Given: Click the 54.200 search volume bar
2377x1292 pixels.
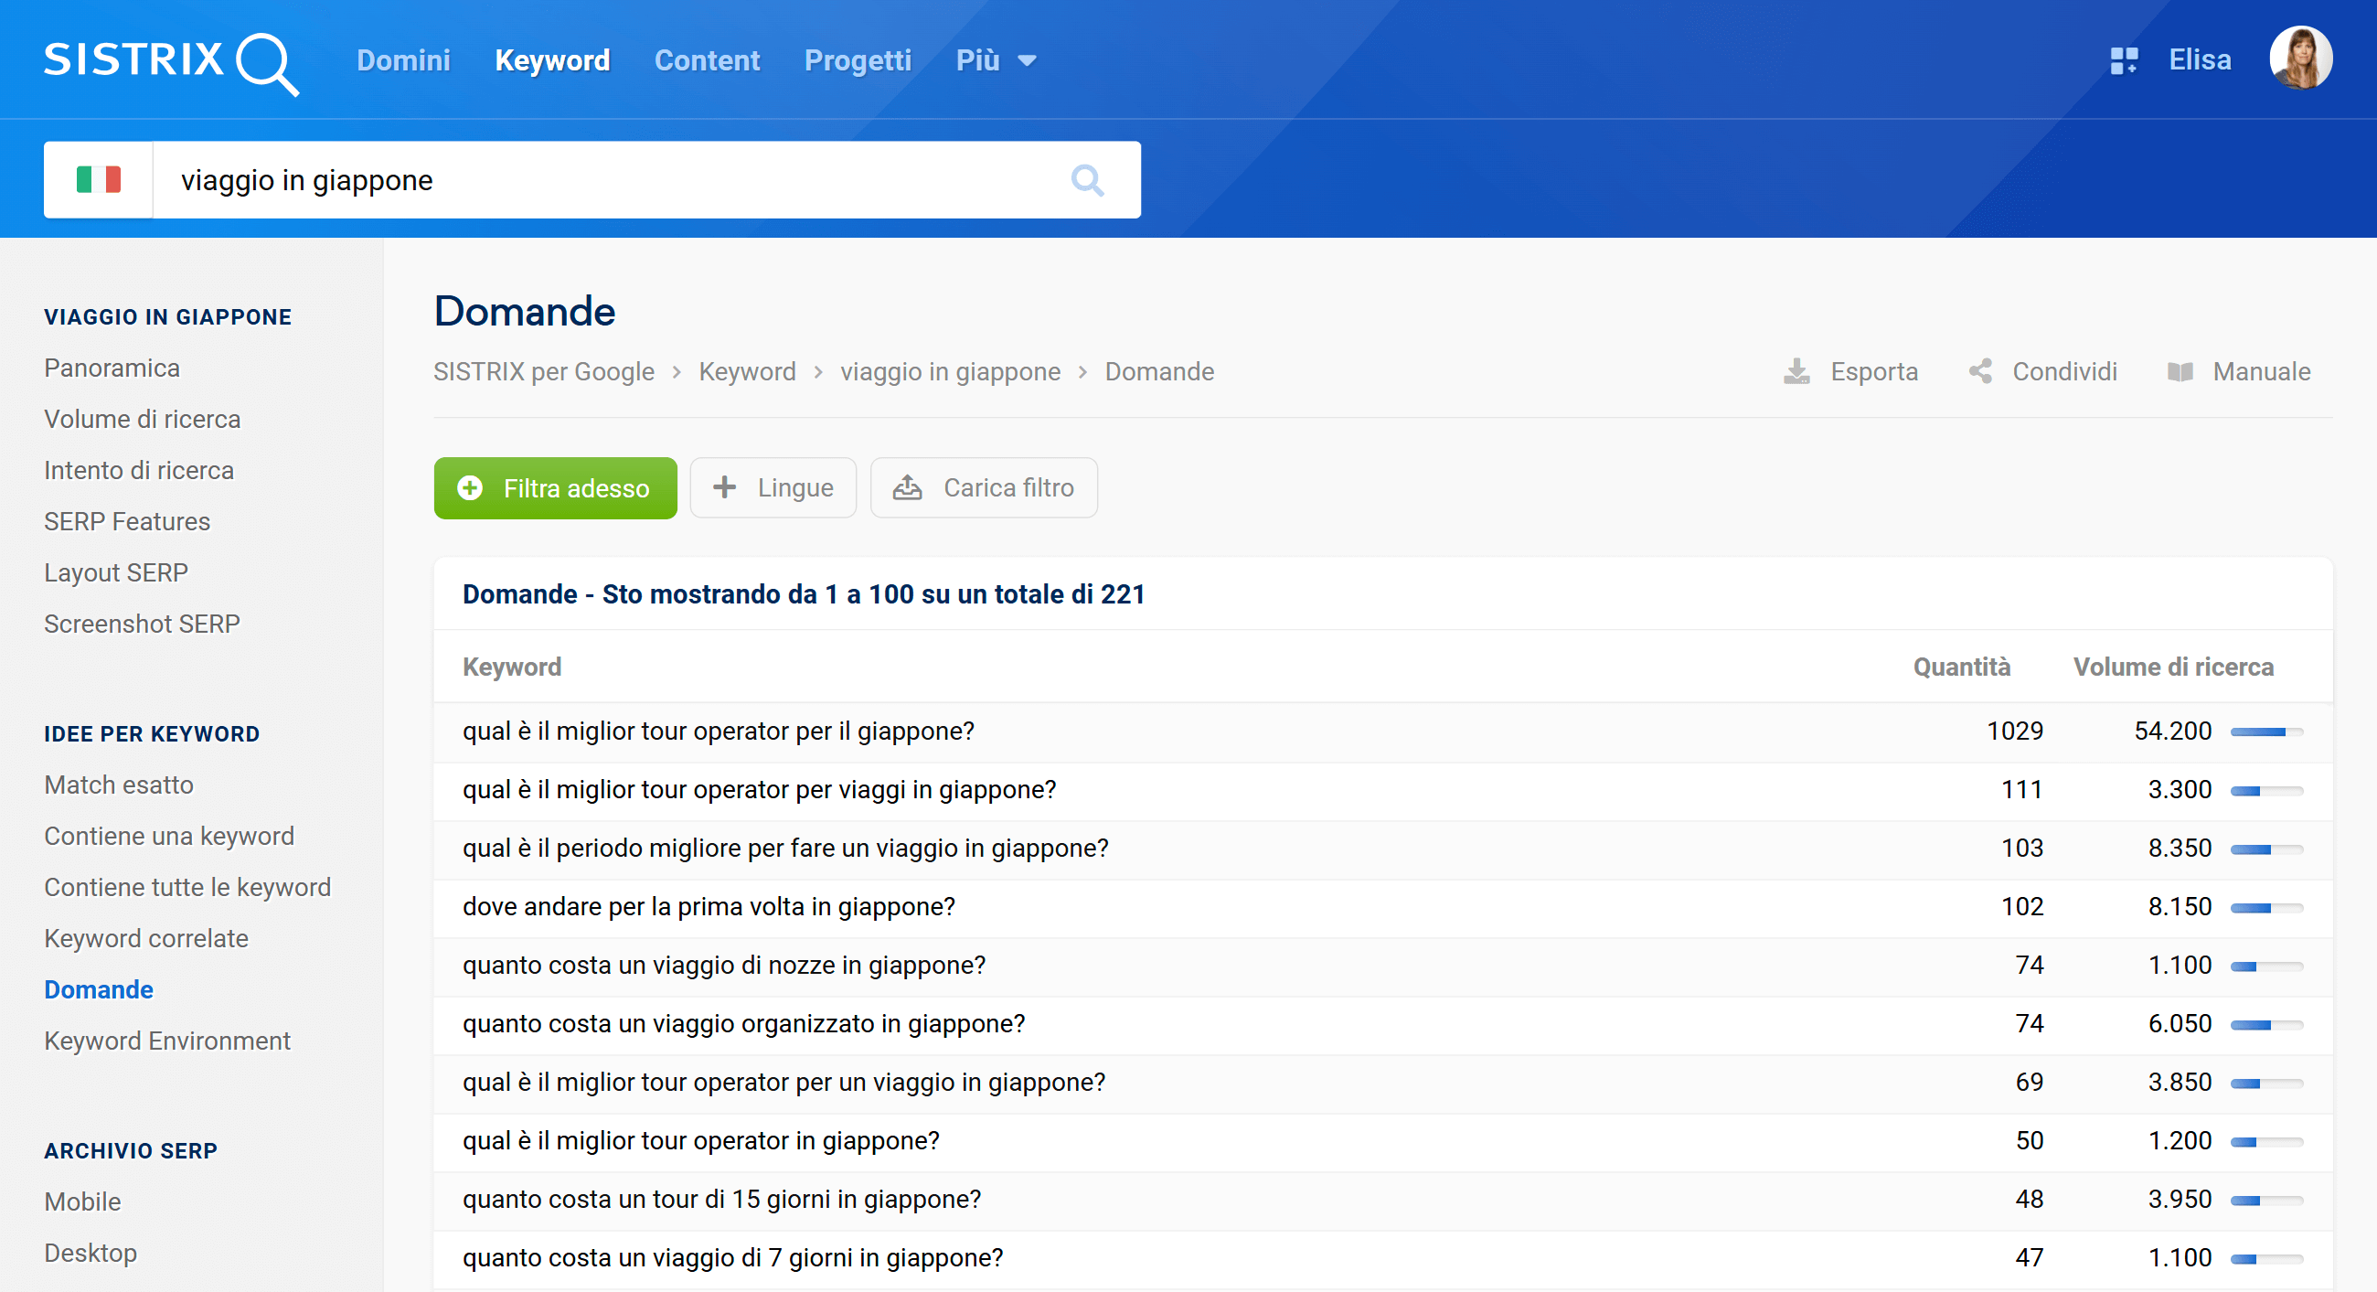Looking at the screenshot, I should pos(2265,731).
